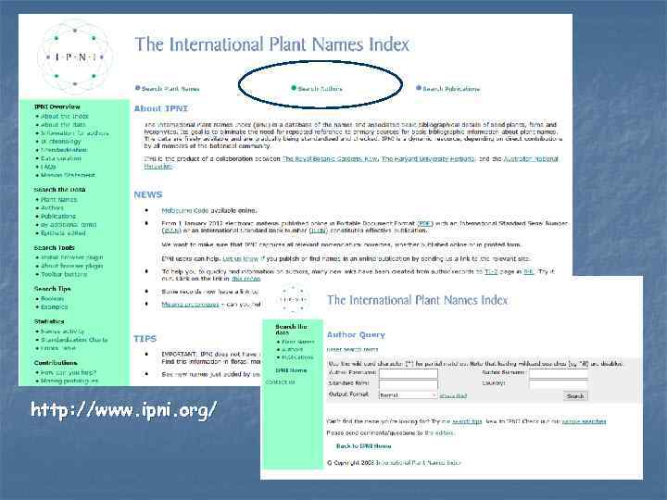667x500 pixels.
Task: Click the http://www.ipni.org/ URL text
Action: tap(124, 410)
